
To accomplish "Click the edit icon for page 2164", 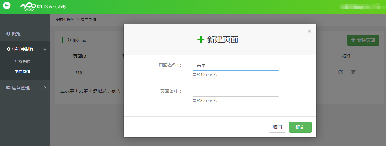I will point(341,72).
